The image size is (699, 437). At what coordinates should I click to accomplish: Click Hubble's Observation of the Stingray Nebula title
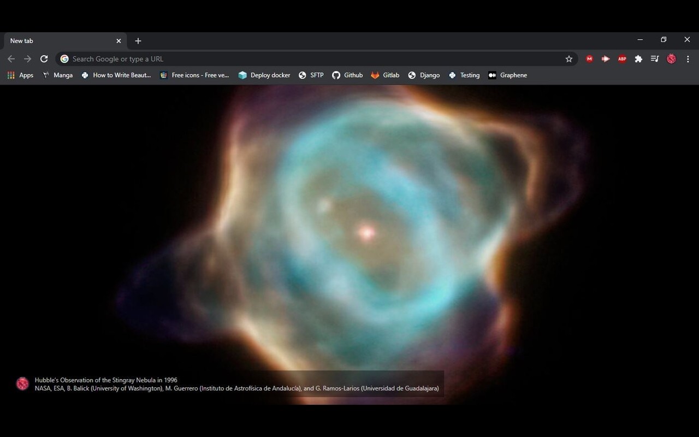[x=106, y=380]
